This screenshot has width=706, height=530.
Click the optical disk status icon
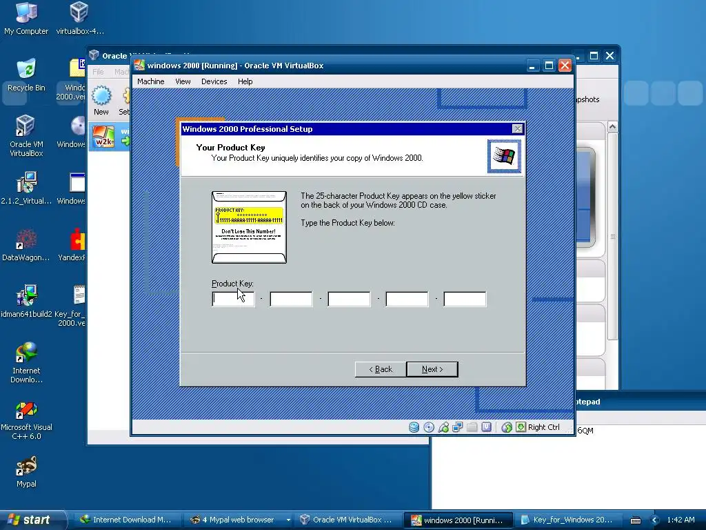tap(429, 427)
